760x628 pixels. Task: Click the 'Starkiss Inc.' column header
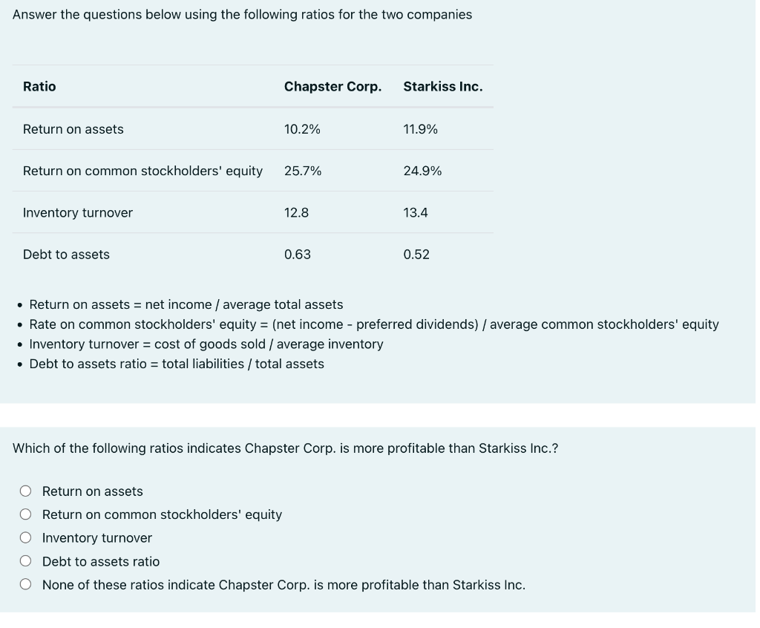coord(442,86)
